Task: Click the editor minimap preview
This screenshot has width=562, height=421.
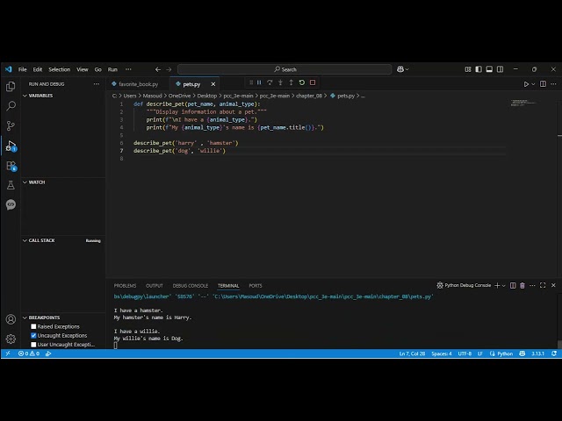Action: pyautogui.click(x=524, y=103)
